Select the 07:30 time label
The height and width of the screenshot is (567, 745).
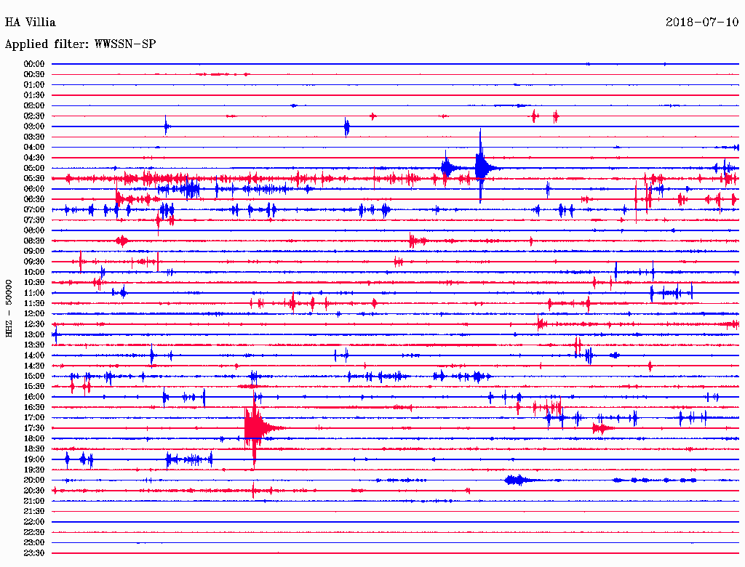click(x=34, y=220)
